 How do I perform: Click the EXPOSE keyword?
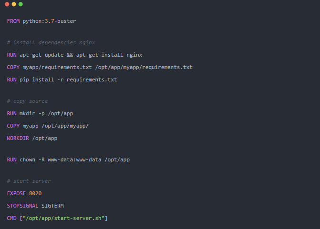coord(17,193)
